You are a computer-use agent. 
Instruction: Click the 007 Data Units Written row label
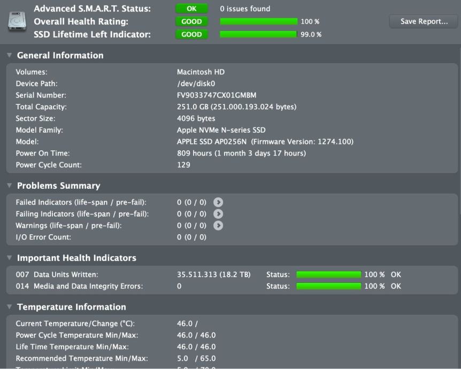(x=57, y=275)
